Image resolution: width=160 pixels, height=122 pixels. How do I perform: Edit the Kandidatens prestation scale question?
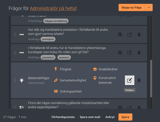pos(130,34)
